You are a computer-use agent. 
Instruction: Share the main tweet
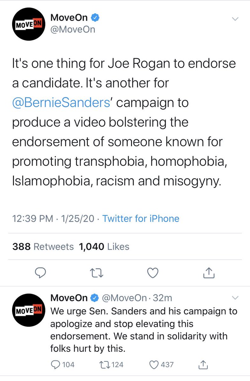point(209,273)
